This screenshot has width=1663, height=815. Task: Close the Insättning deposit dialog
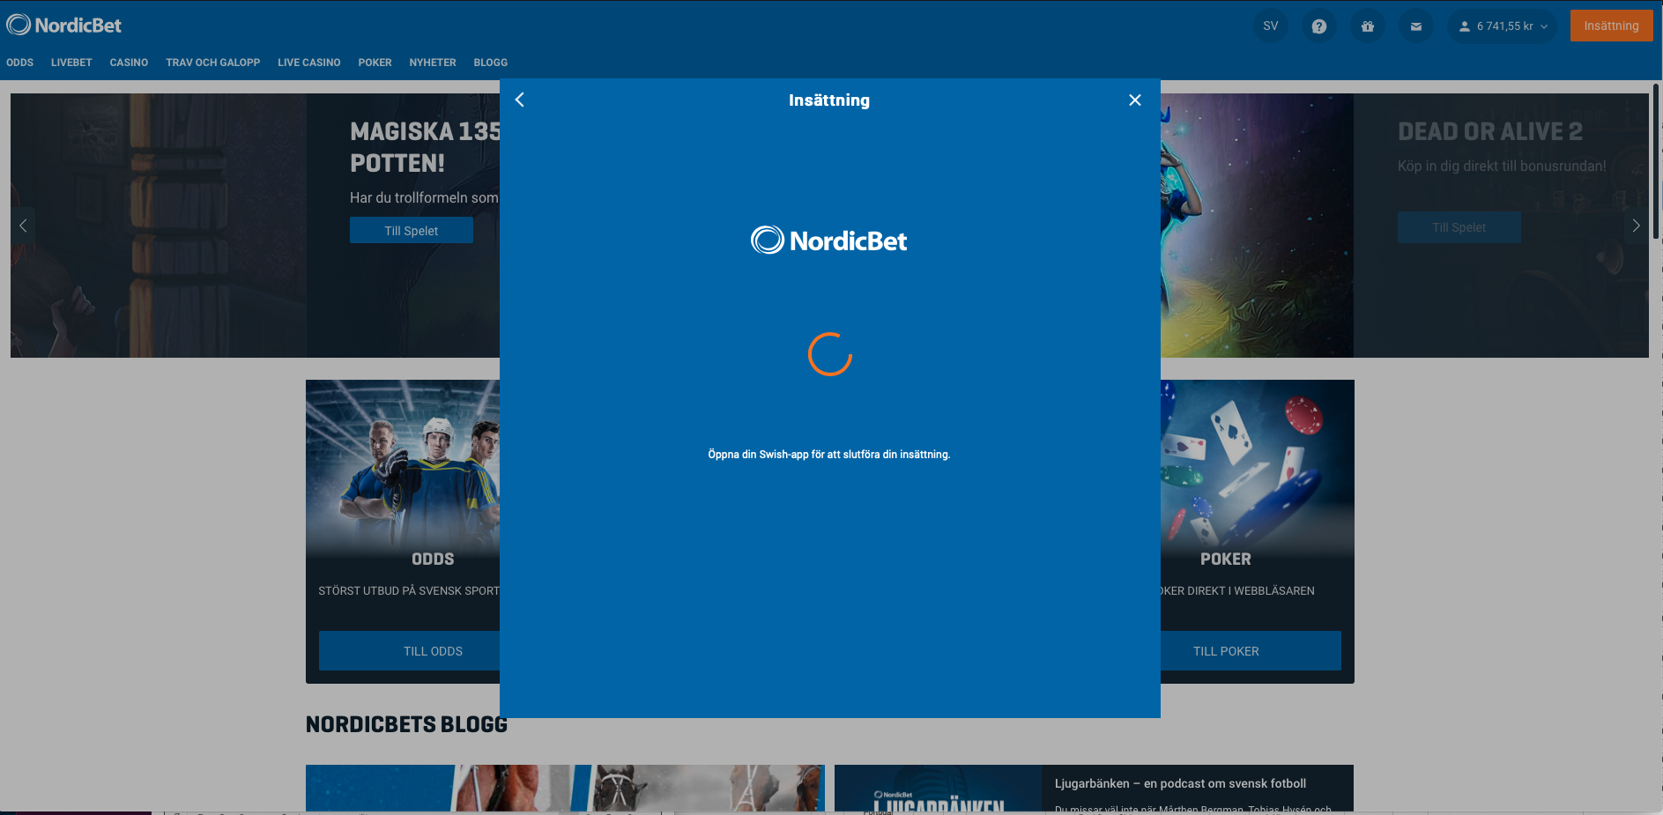point(1134,100)
